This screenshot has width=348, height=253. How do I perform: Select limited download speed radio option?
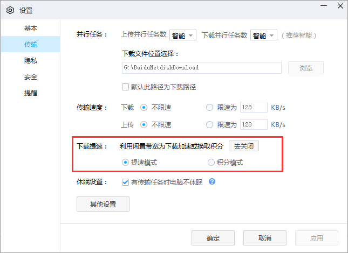coord(210,108)
